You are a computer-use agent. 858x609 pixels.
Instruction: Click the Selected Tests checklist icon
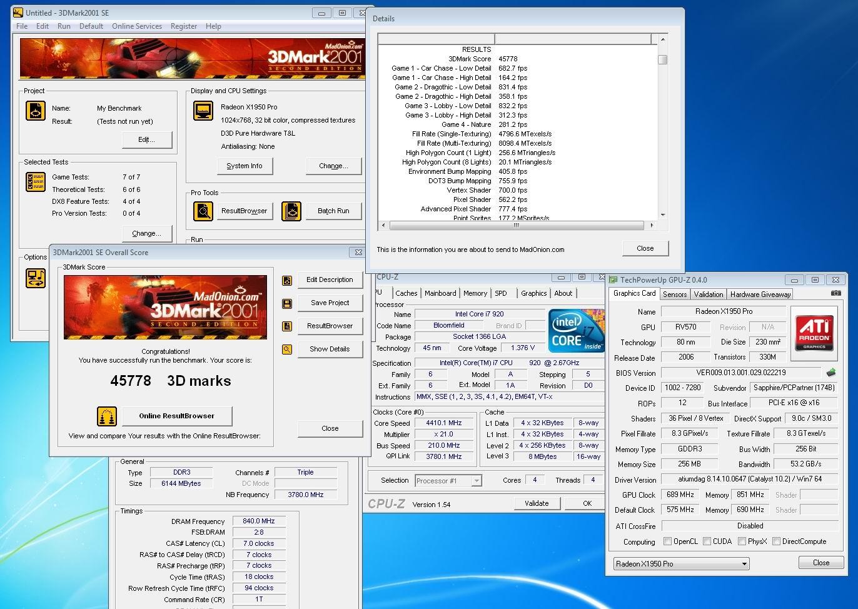[35, 182]
